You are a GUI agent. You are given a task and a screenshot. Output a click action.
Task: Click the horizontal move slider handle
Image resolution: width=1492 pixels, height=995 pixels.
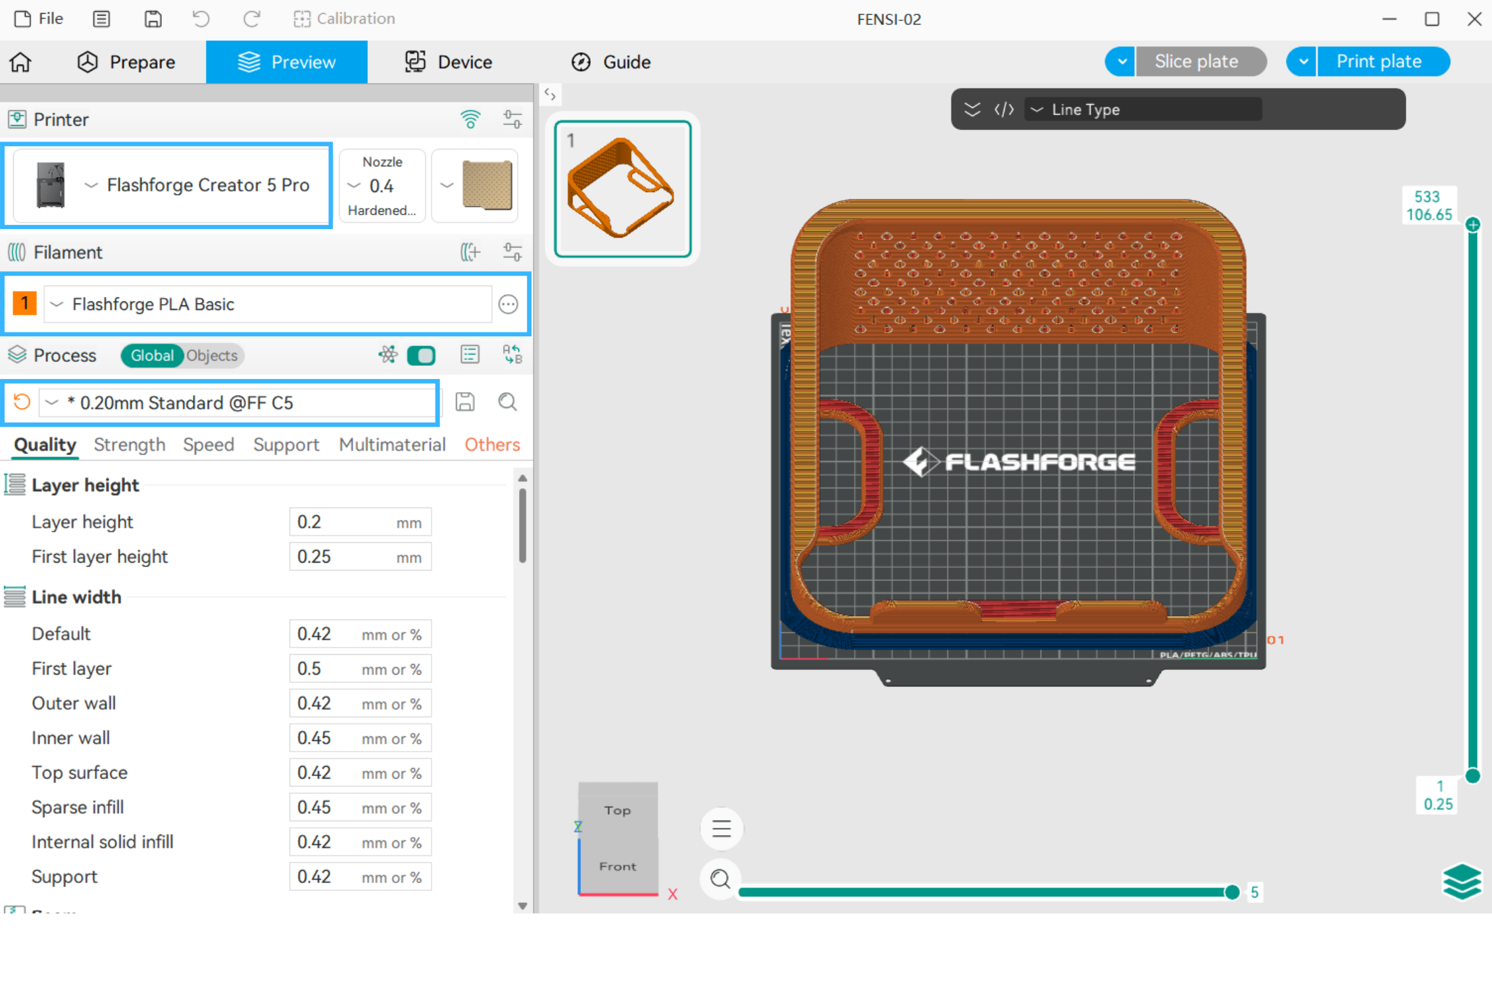point(1232,892)
